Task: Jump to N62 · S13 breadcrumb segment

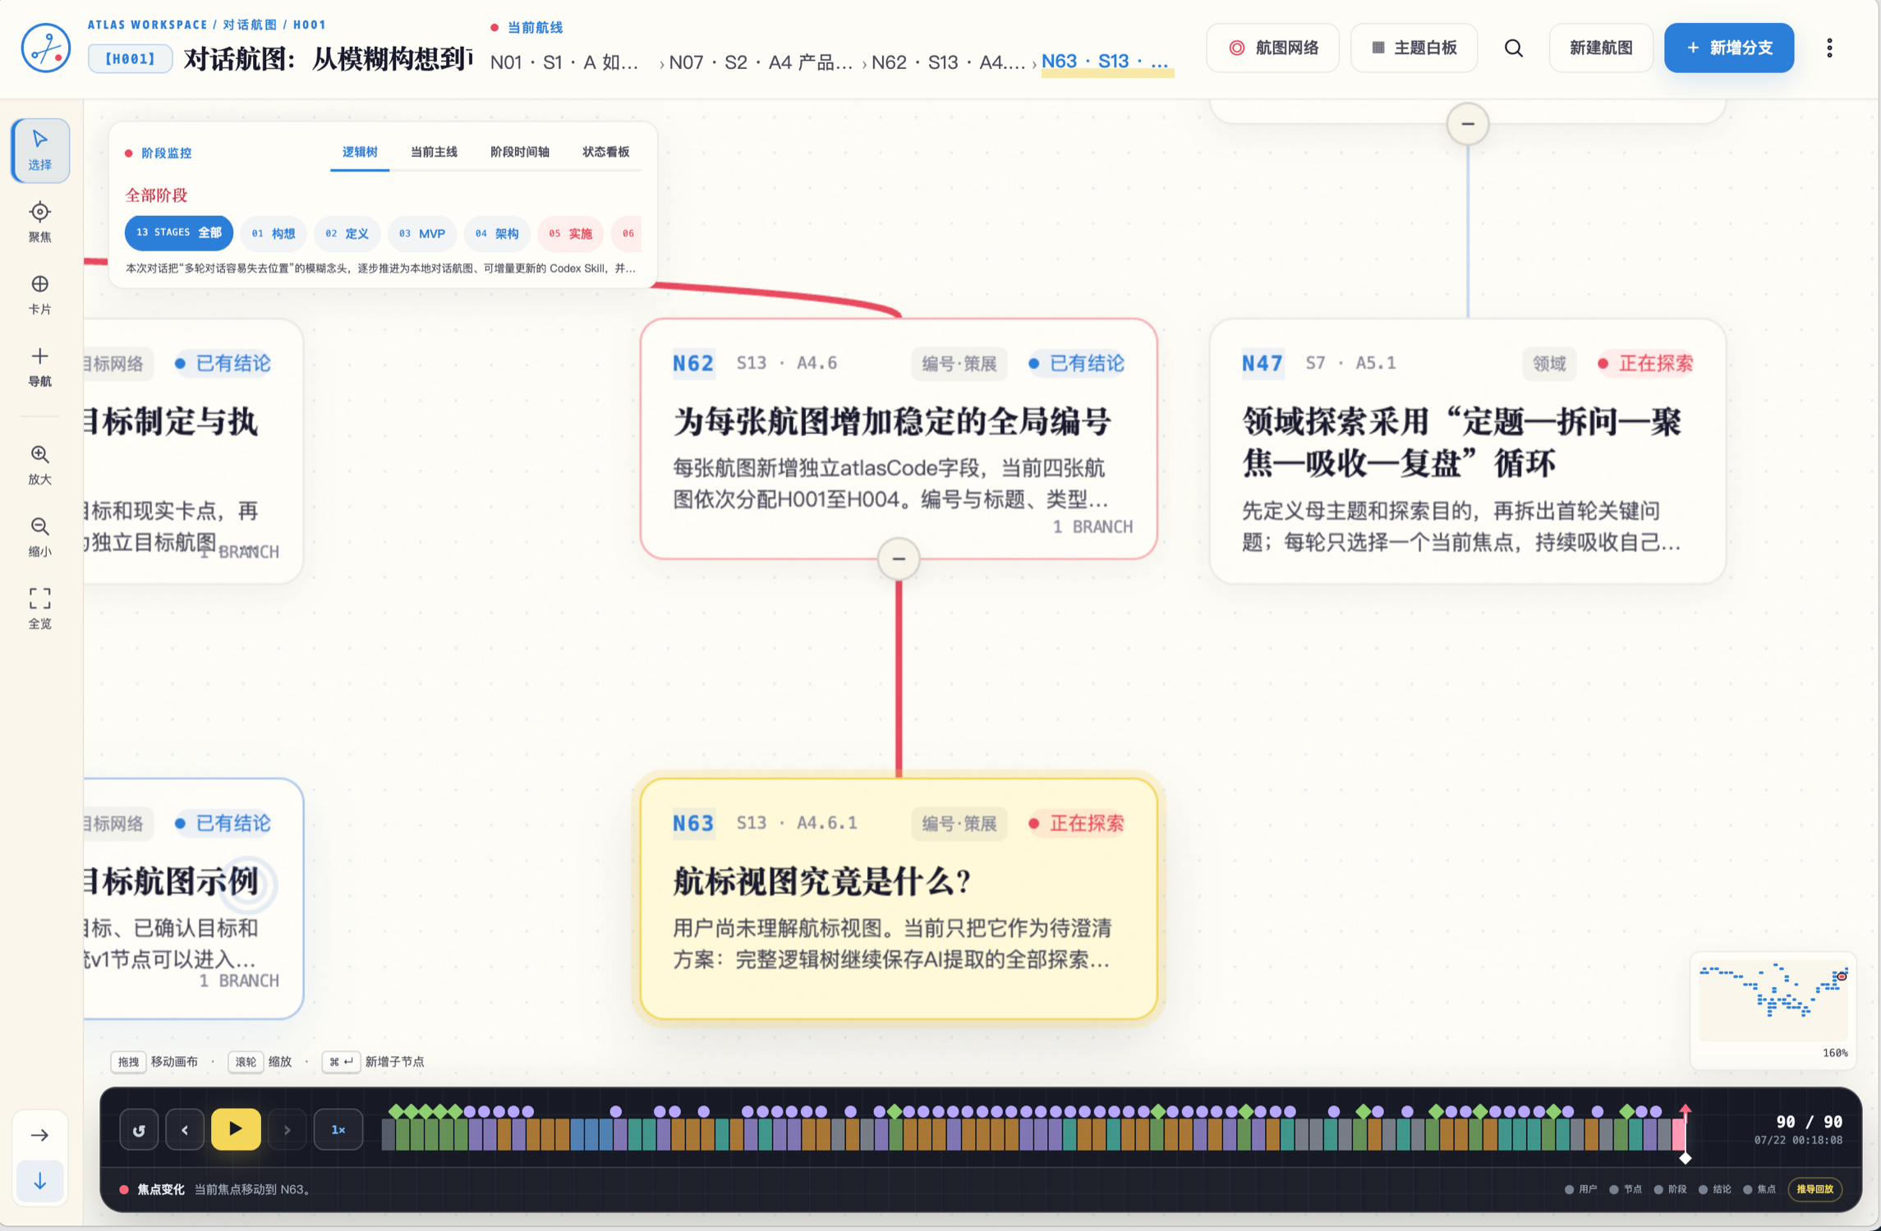Action: [x=949, y=62]
